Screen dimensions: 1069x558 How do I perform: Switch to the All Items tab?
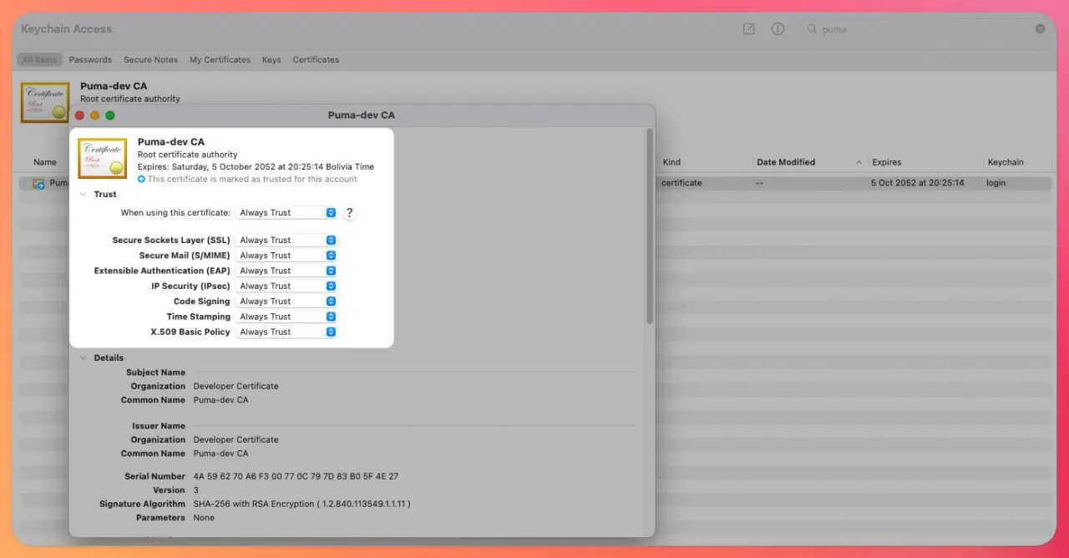[x=39, y=59]
